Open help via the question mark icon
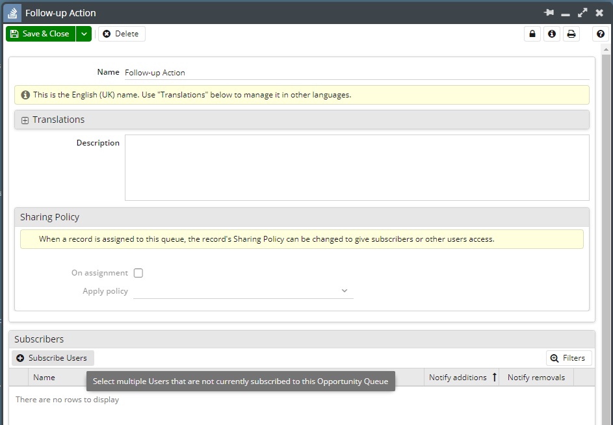Viewport: 613px width, 425px height. [x=599, y=33]
